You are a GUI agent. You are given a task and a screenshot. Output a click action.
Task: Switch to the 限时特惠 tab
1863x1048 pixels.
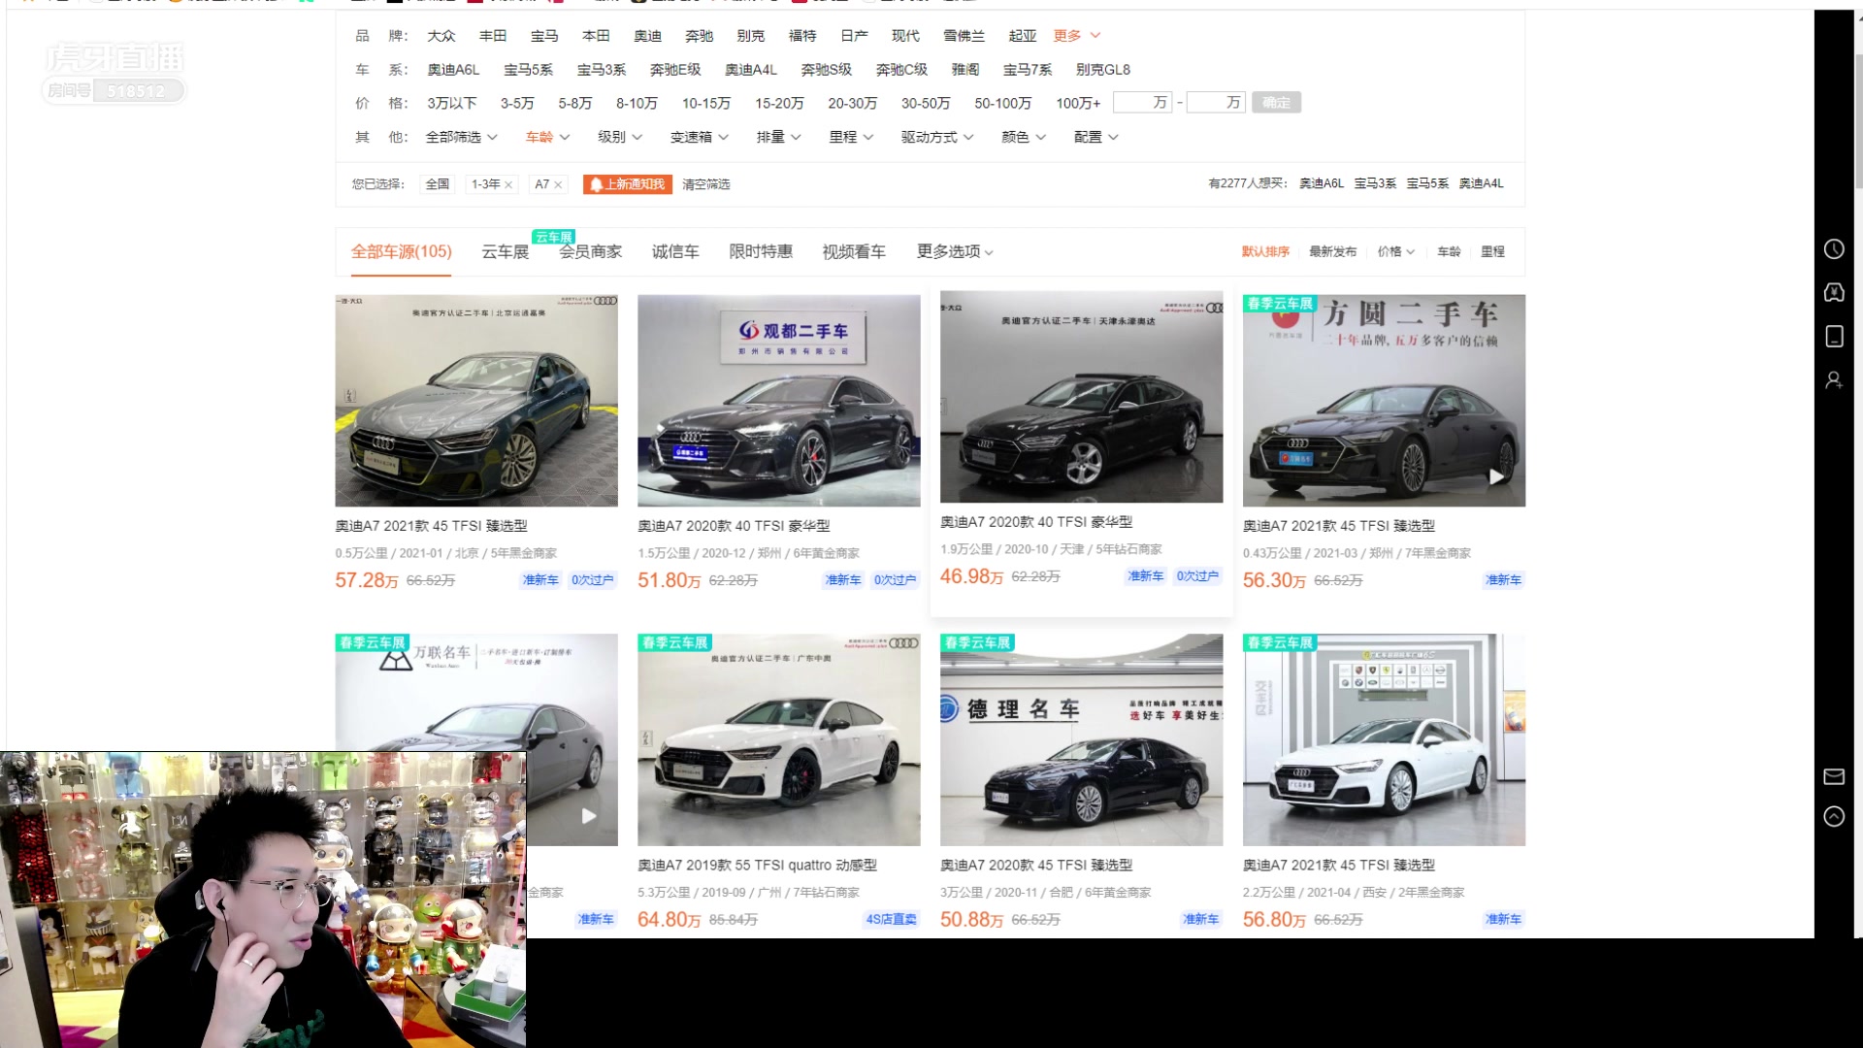point(761,252)
